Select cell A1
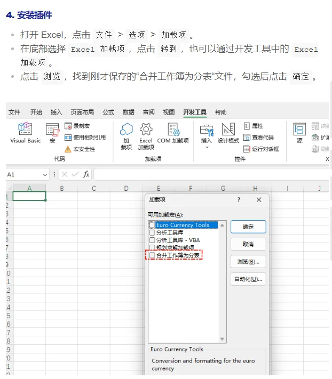The height and width of the screenshot is (379, 332). [x=29, y=196]
